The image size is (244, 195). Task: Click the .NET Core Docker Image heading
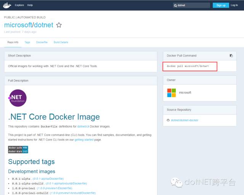coord(54,117)
